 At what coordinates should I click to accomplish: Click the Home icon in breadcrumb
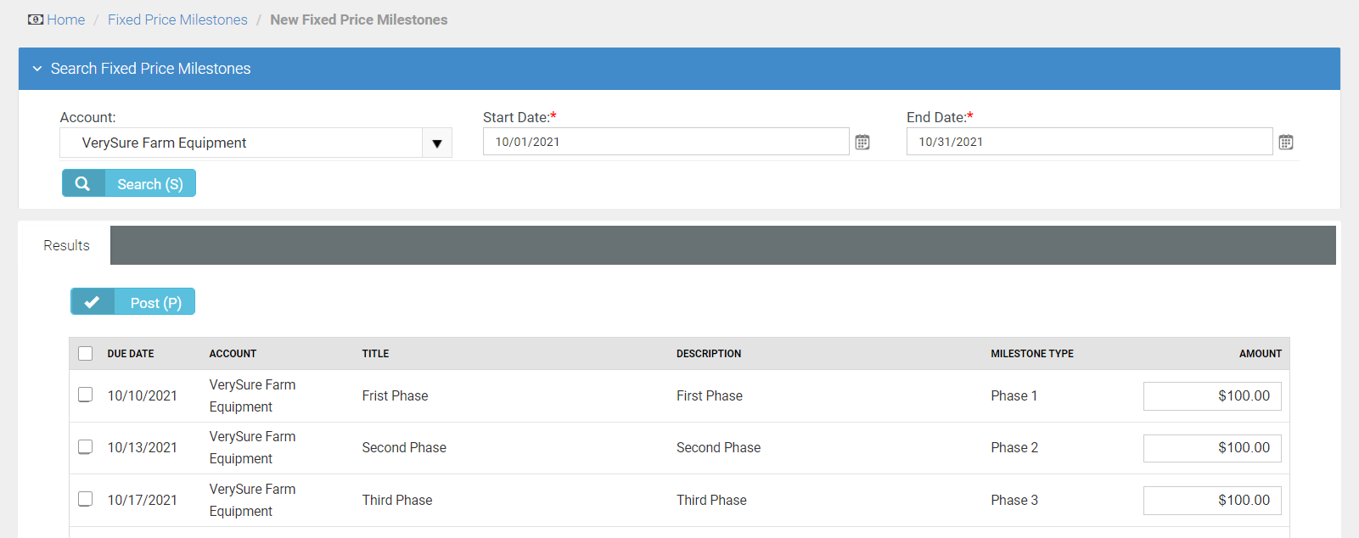pyautogui.click(x=36, y=20)
